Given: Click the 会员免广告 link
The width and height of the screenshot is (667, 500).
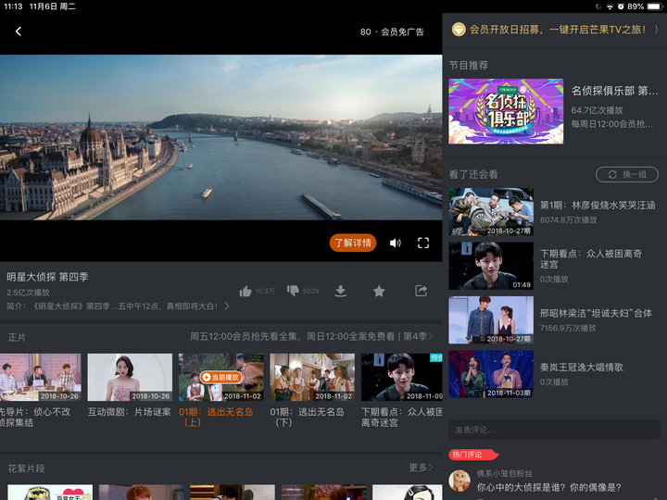Looking at the screenshot, I should [402, 31].
